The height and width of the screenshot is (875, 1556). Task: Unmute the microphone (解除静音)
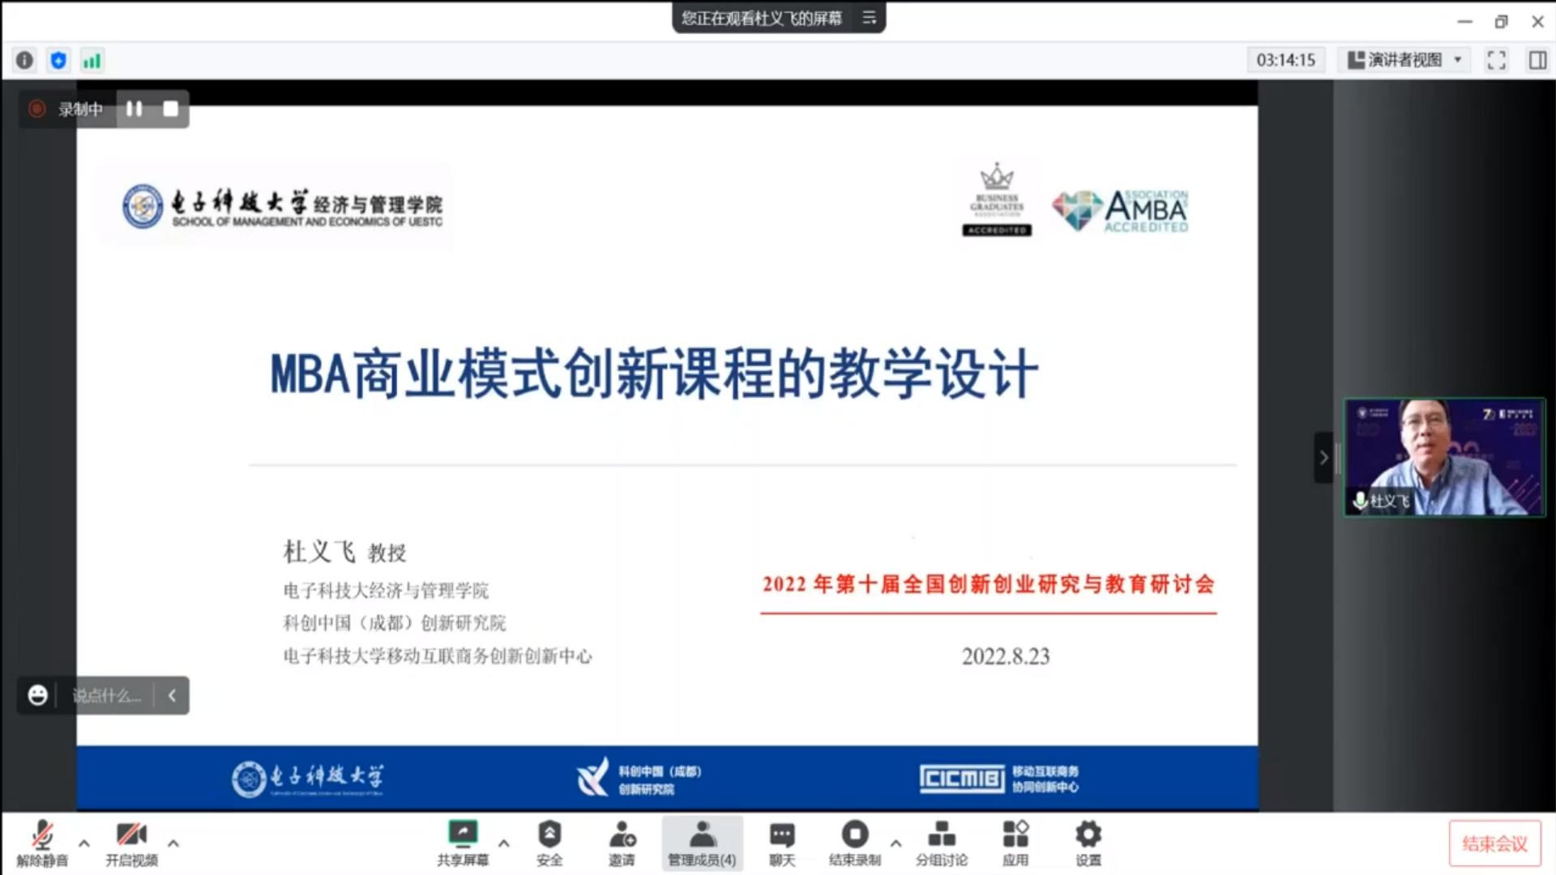click(x=42, y=842)
